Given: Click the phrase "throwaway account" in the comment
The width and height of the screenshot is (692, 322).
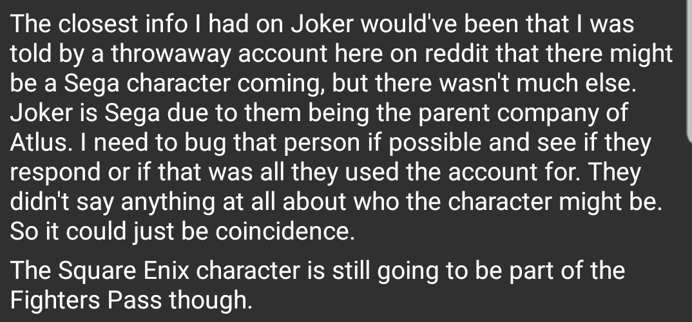Looking at the screenshot, I should point(219,54).
